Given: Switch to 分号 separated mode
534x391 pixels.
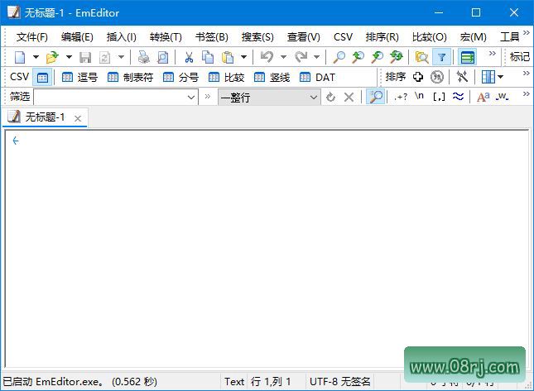Looking at the screenshot, I should (x=180, y=78).
